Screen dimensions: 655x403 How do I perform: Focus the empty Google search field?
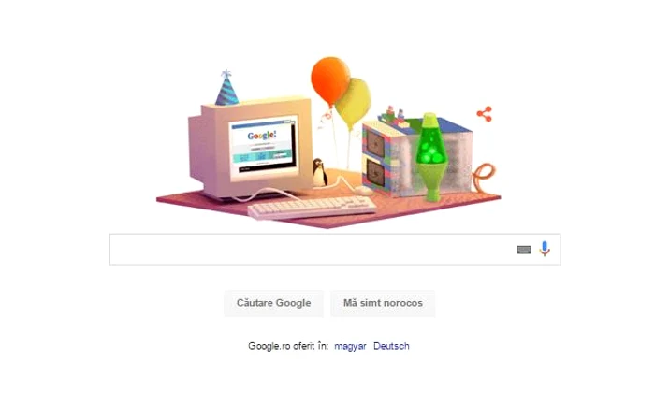[x=312, y=250]
